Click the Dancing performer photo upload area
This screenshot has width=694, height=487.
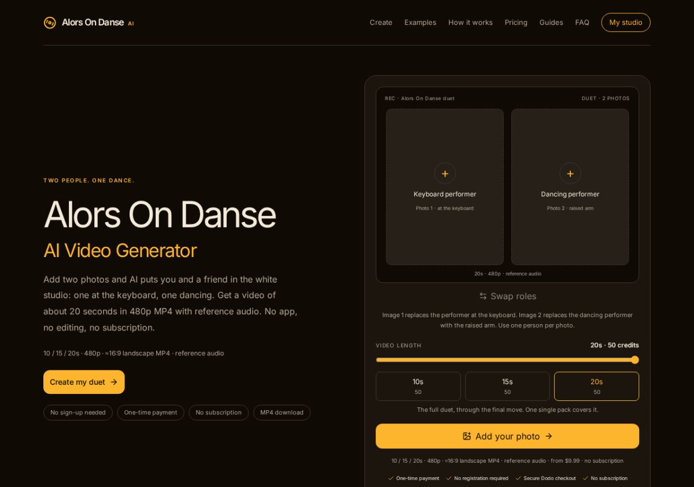coord(570,187)
